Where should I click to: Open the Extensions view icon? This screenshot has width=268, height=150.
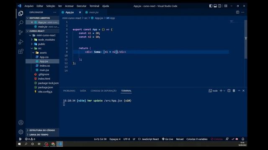[21, 51]
